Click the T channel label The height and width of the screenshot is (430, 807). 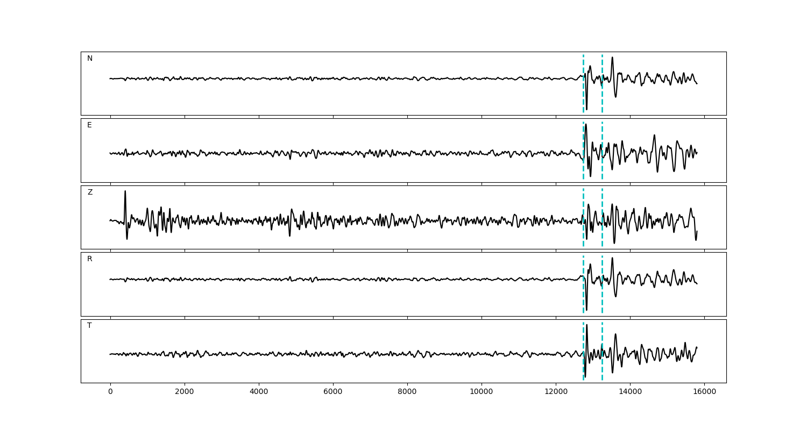(x=89, y=326)
